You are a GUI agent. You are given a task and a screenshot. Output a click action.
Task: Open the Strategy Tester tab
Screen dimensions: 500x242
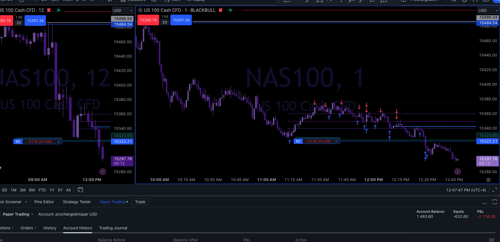point(77,202)
